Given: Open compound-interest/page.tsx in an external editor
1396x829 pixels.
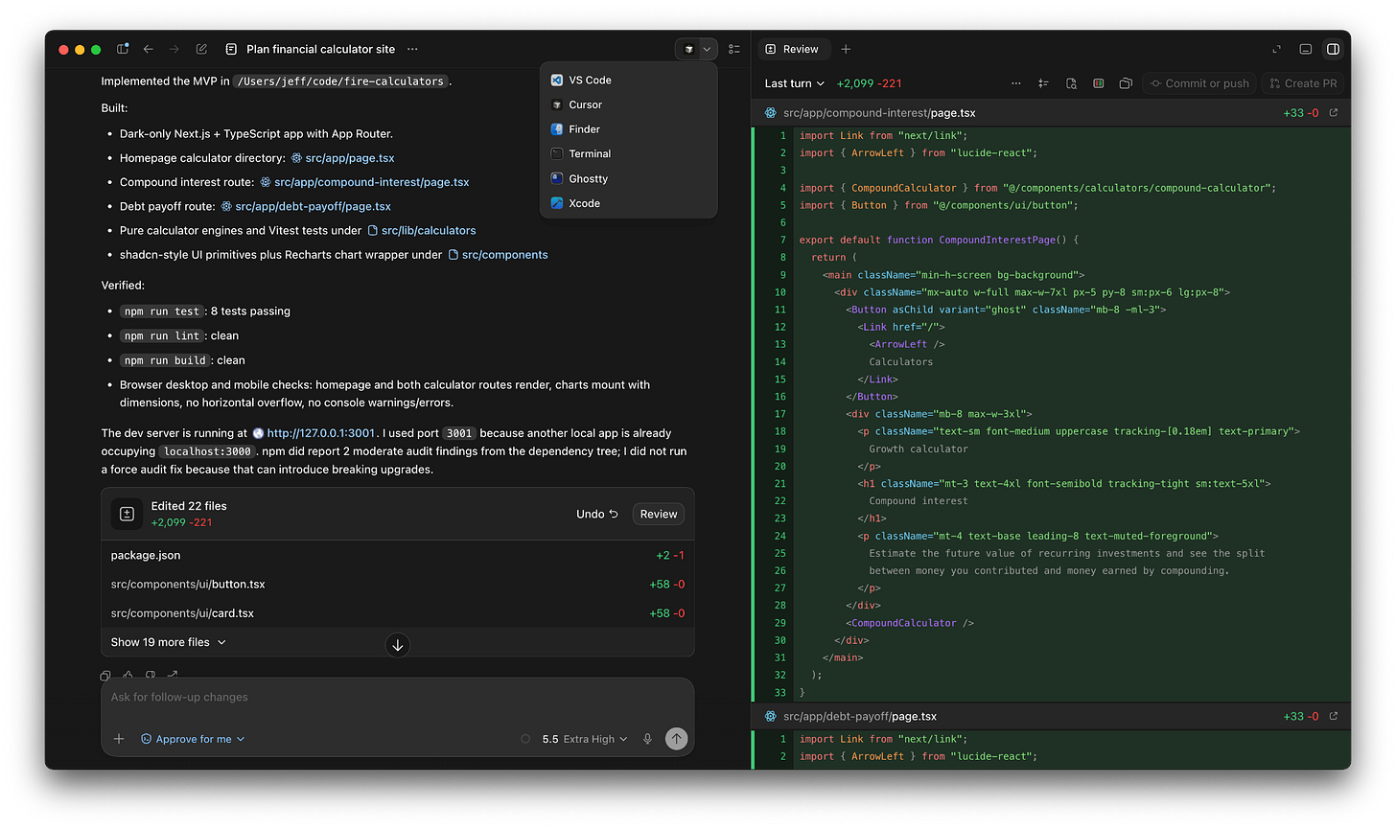Looking at the screenshot, I should pos(1333,113).
